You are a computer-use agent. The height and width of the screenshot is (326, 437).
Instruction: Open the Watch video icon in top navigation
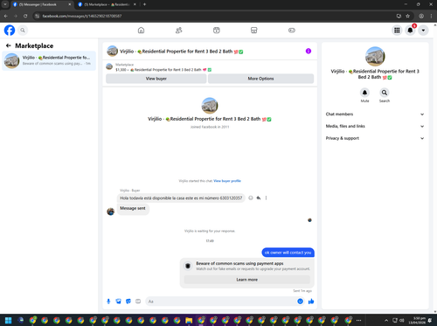point(216,30)
